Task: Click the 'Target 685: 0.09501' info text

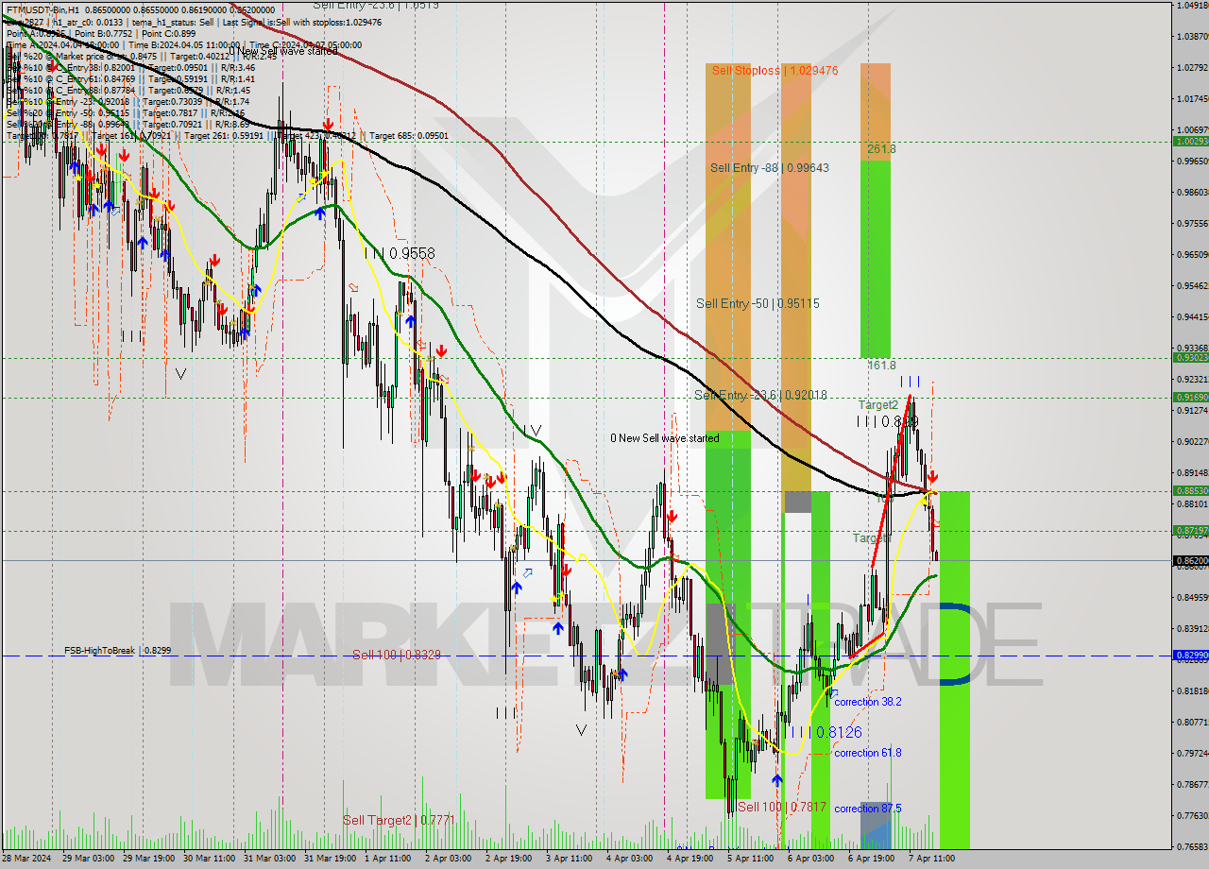Action: click(x=408, y=136)
